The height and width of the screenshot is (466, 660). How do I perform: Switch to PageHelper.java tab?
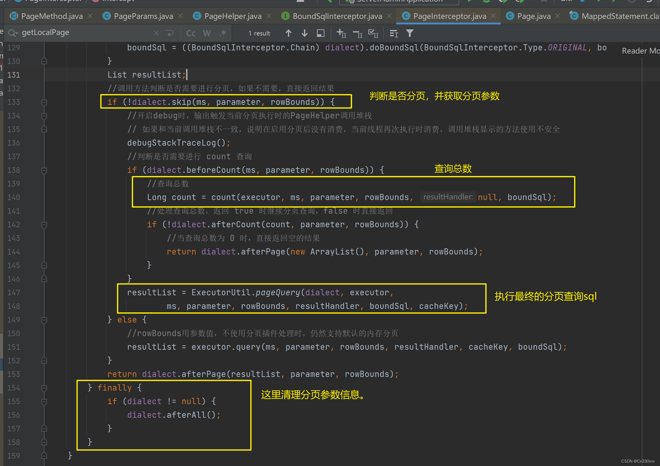pyautogui.click(x=233, y=16)
